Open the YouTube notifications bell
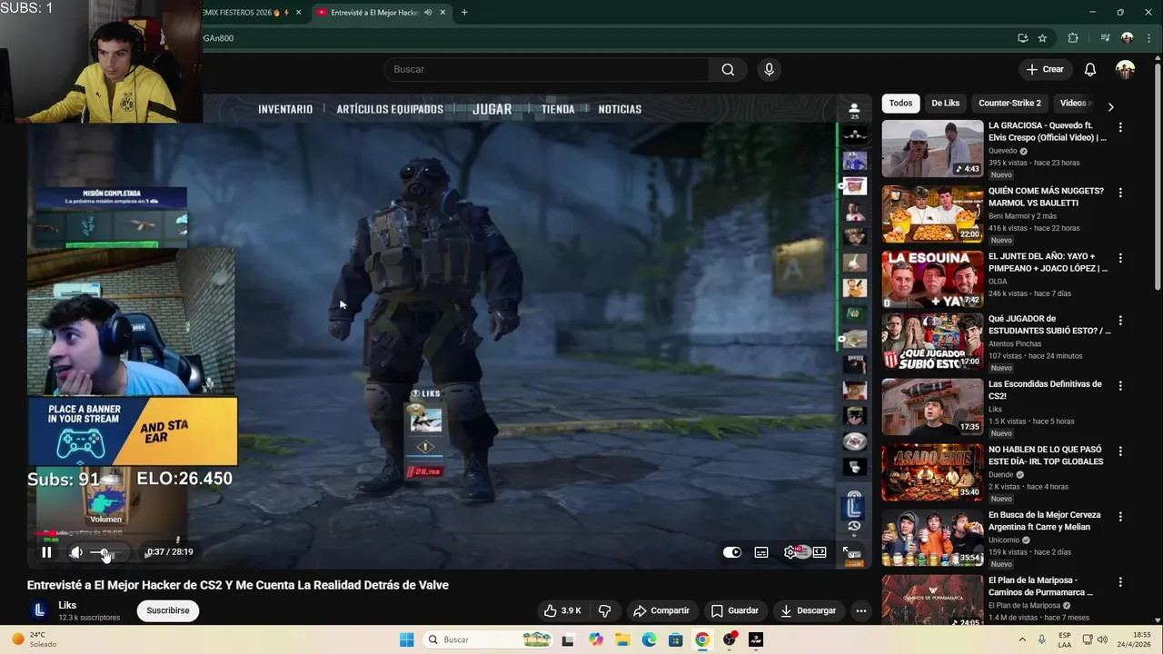1163x654 pixels. click(1090, 70)
